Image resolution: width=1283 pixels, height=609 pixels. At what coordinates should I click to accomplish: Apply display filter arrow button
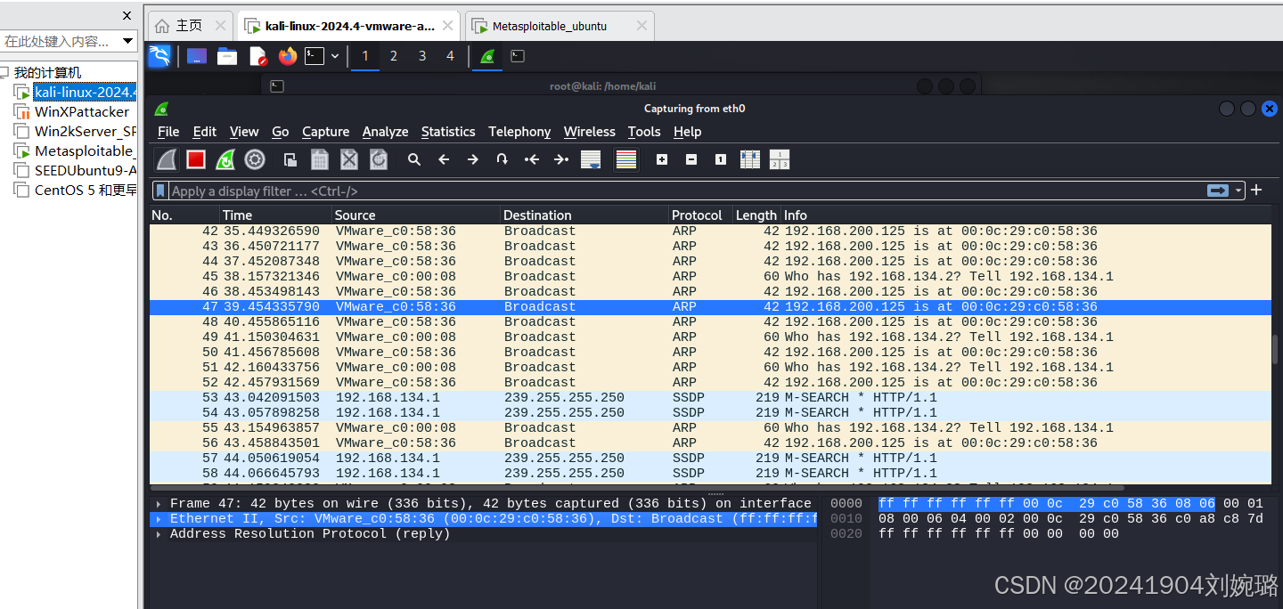click(x=1217, y=191)
